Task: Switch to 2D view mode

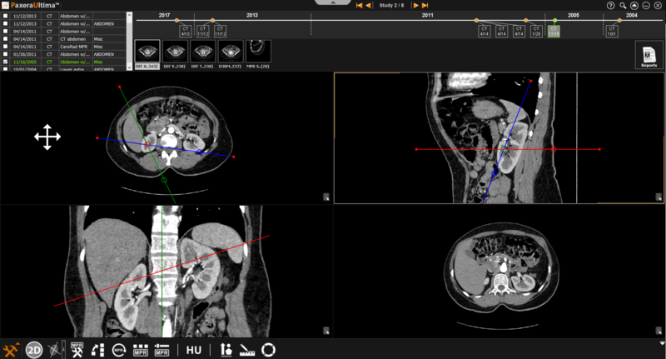Action: click(x=34, y=350)
